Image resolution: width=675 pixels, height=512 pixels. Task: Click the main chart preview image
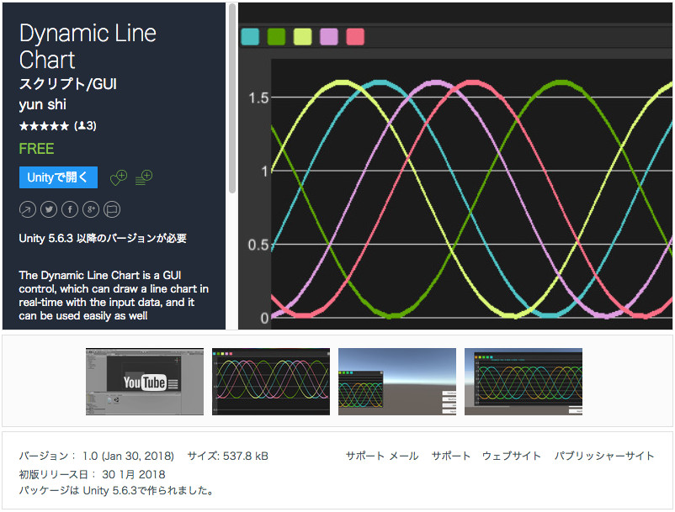click(x=455, y=166)
